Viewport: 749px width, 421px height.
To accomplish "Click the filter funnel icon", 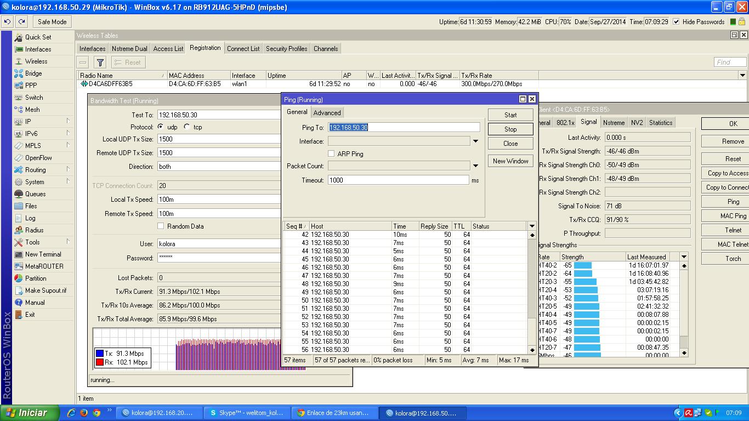I will (x=100, y=62).
